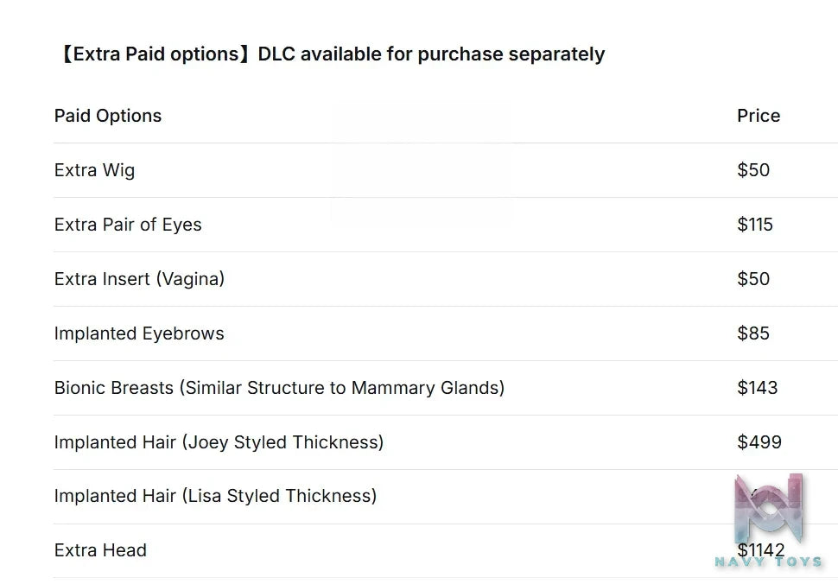Select the Extra Head option
Image resolution: width=838 pixels, height=584 pixels.
click(x=100, y=550)
